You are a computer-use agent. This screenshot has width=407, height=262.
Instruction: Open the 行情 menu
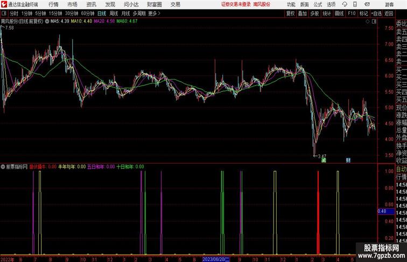[53, 4]
